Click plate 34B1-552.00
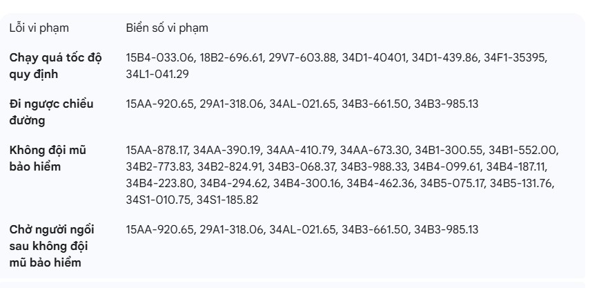The width and height of the screenshot is (592, 288). (x=524, y=150)
